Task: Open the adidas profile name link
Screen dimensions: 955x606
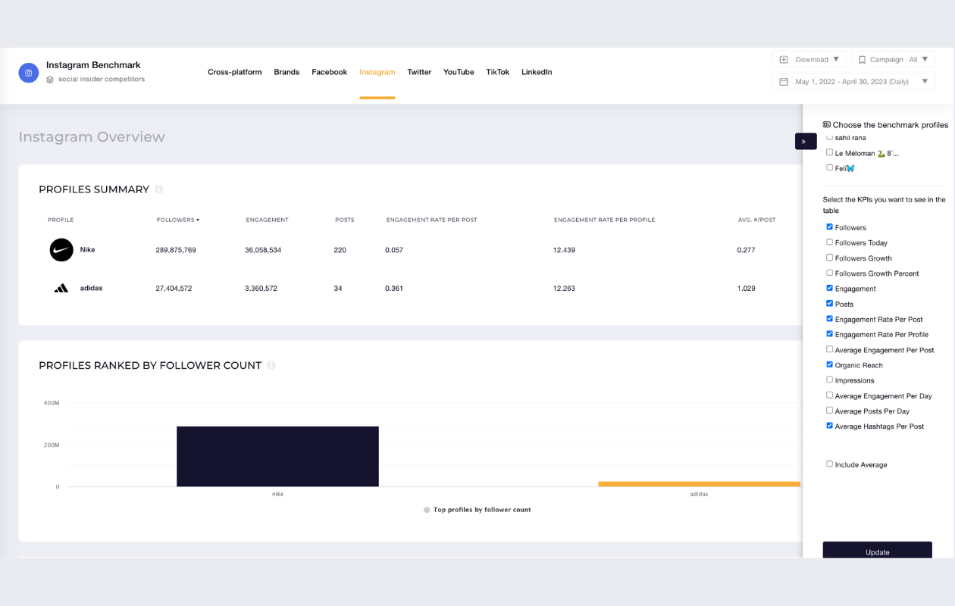Action: [x=91, y=288]
